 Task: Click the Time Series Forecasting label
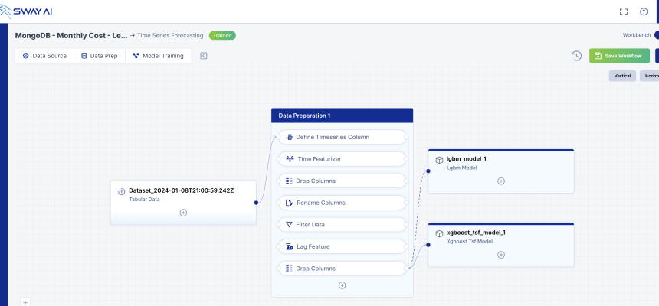170,36
